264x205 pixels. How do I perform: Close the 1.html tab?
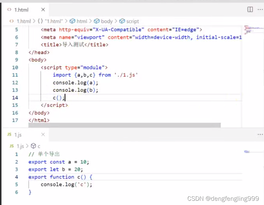click(x=43, y=9)
